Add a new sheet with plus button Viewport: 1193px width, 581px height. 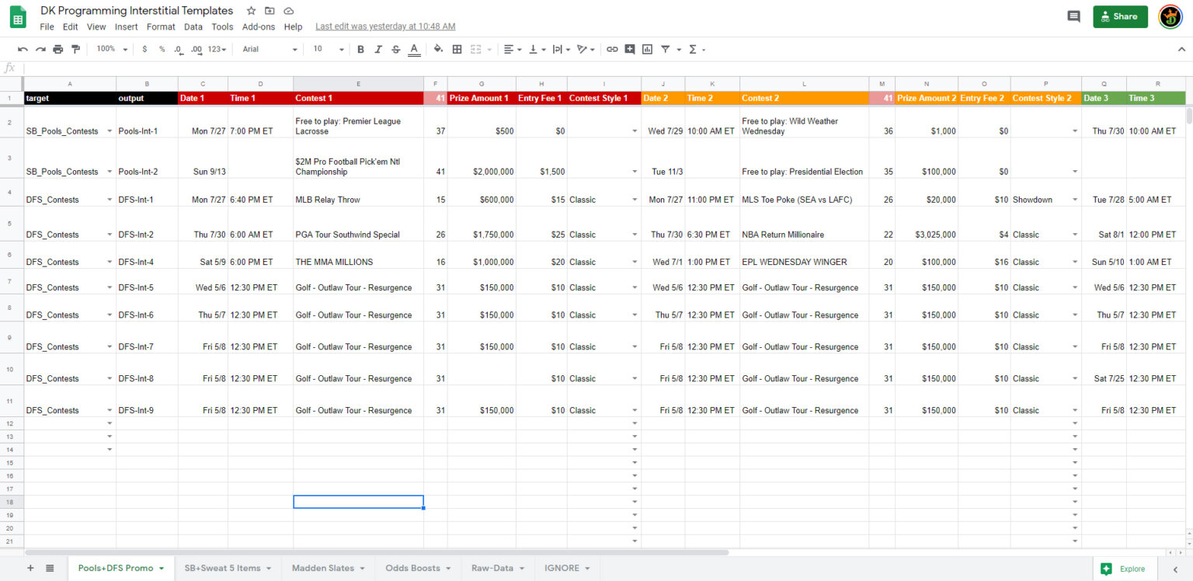pyautogui.click(x=31, y=568)
